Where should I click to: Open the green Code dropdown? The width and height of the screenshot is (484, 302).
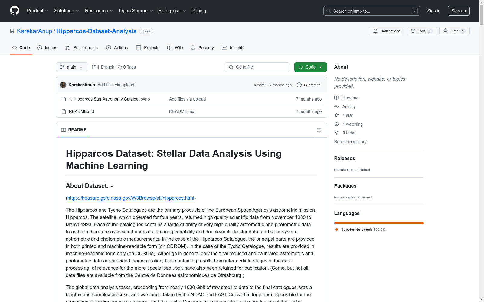[x=310, y=67]
